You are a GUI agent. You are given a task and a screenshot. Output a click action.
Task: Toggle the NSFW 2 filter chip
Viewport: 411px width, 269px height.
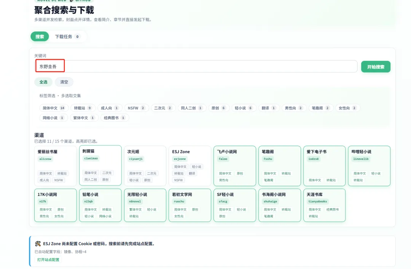[136, 108]
